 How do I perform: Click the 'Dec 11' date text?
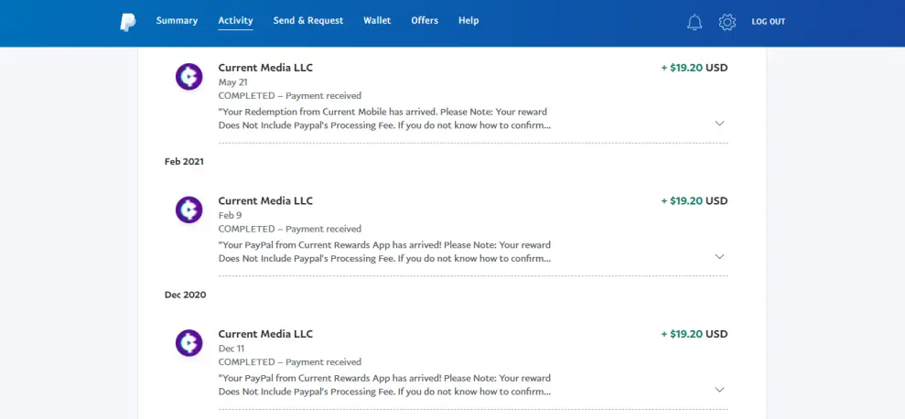point(232,349)
